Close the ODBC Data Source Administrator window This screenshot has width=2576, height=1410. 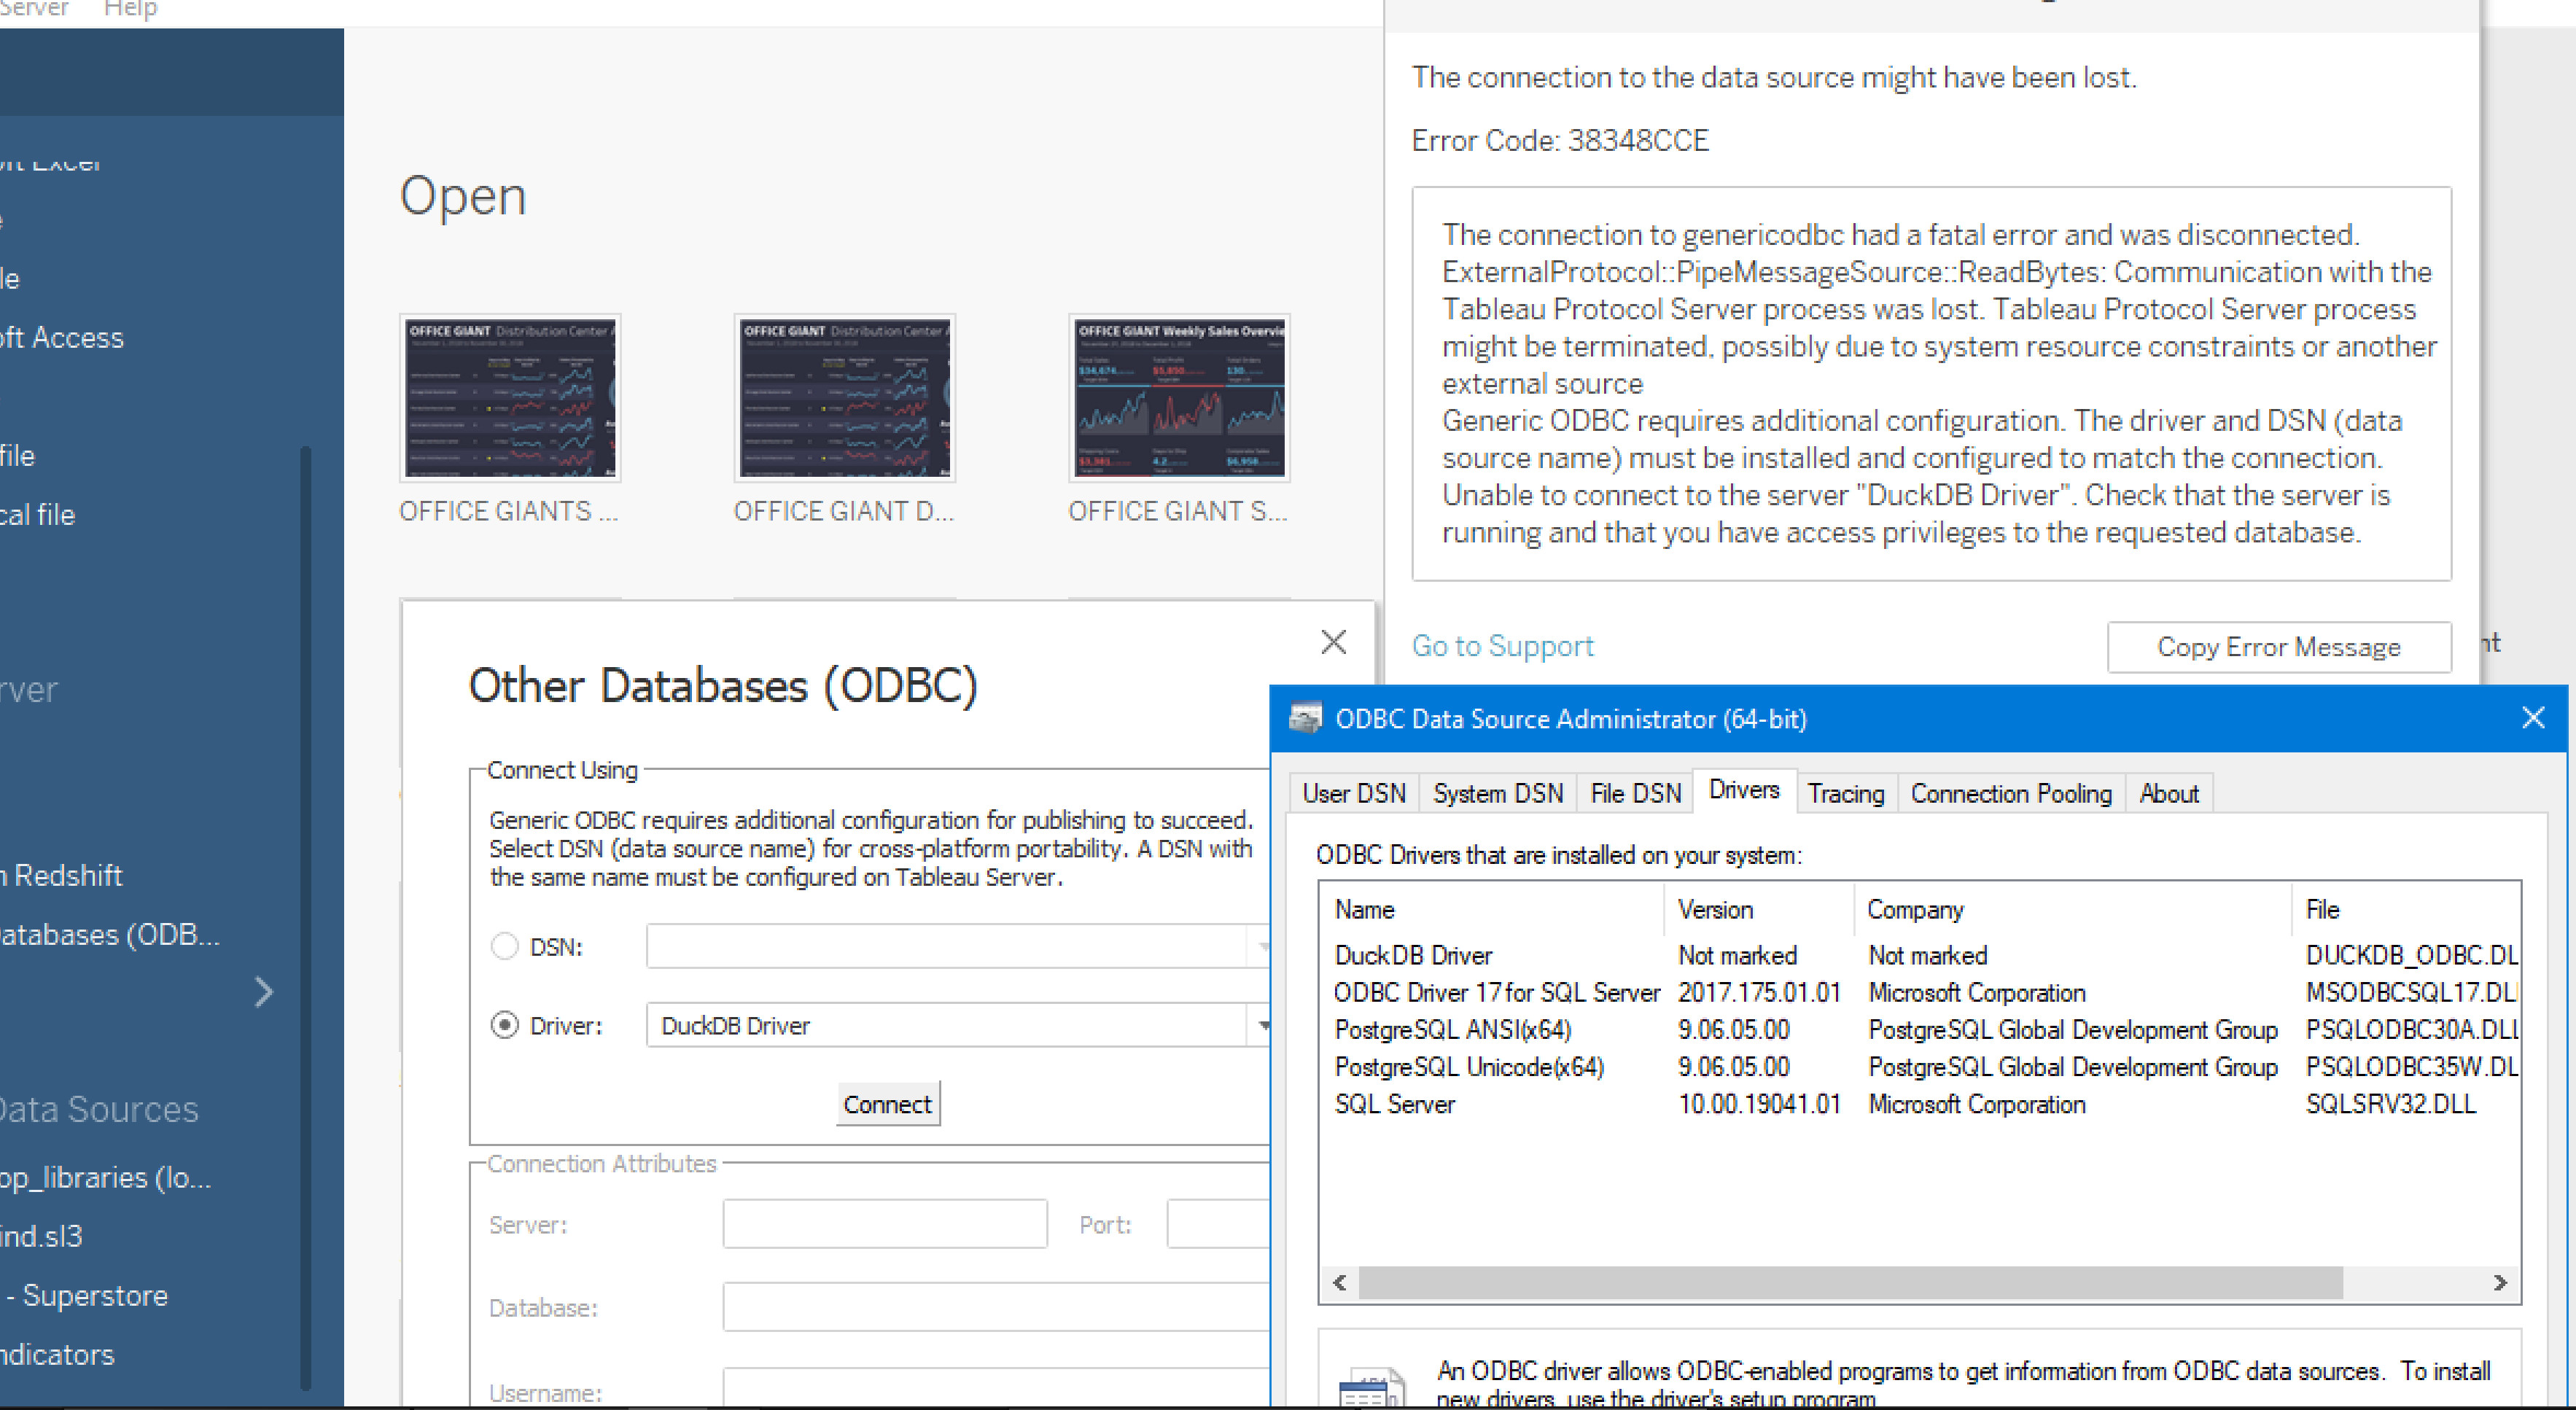pyautogui.click(x=2532, y=718)
